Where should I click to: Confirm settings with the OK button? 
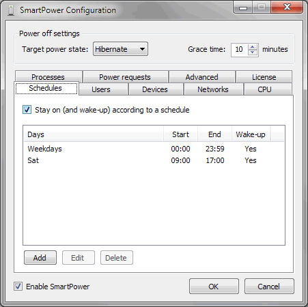[x=214, y=287]
